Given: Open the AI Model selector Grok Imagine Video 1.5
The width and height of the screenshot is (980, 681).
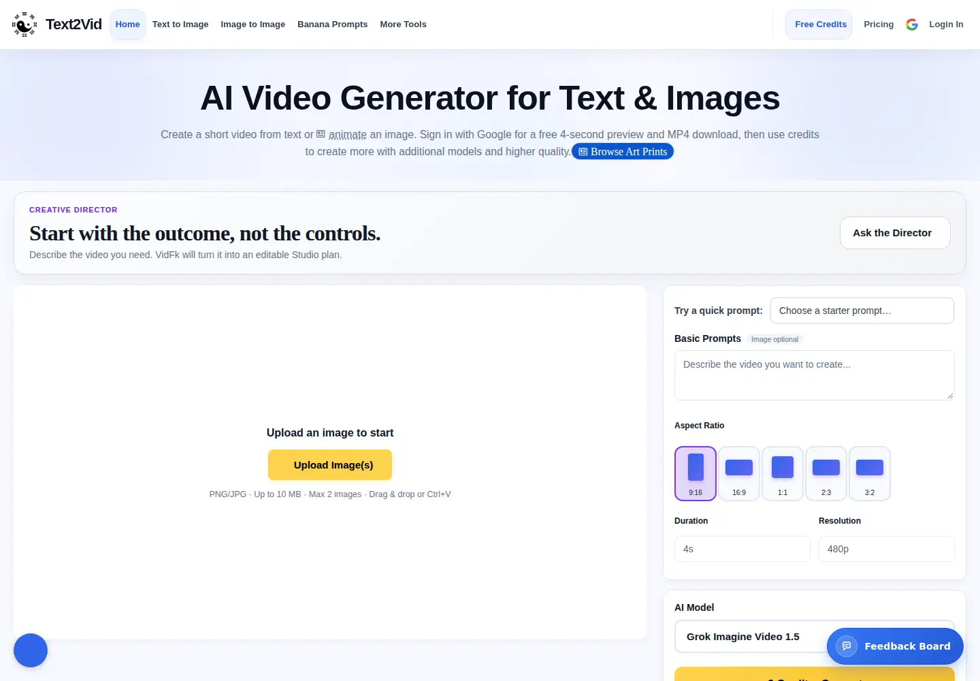Looking at the screenshot, I should pyautogui.click(x=815, y=637).
